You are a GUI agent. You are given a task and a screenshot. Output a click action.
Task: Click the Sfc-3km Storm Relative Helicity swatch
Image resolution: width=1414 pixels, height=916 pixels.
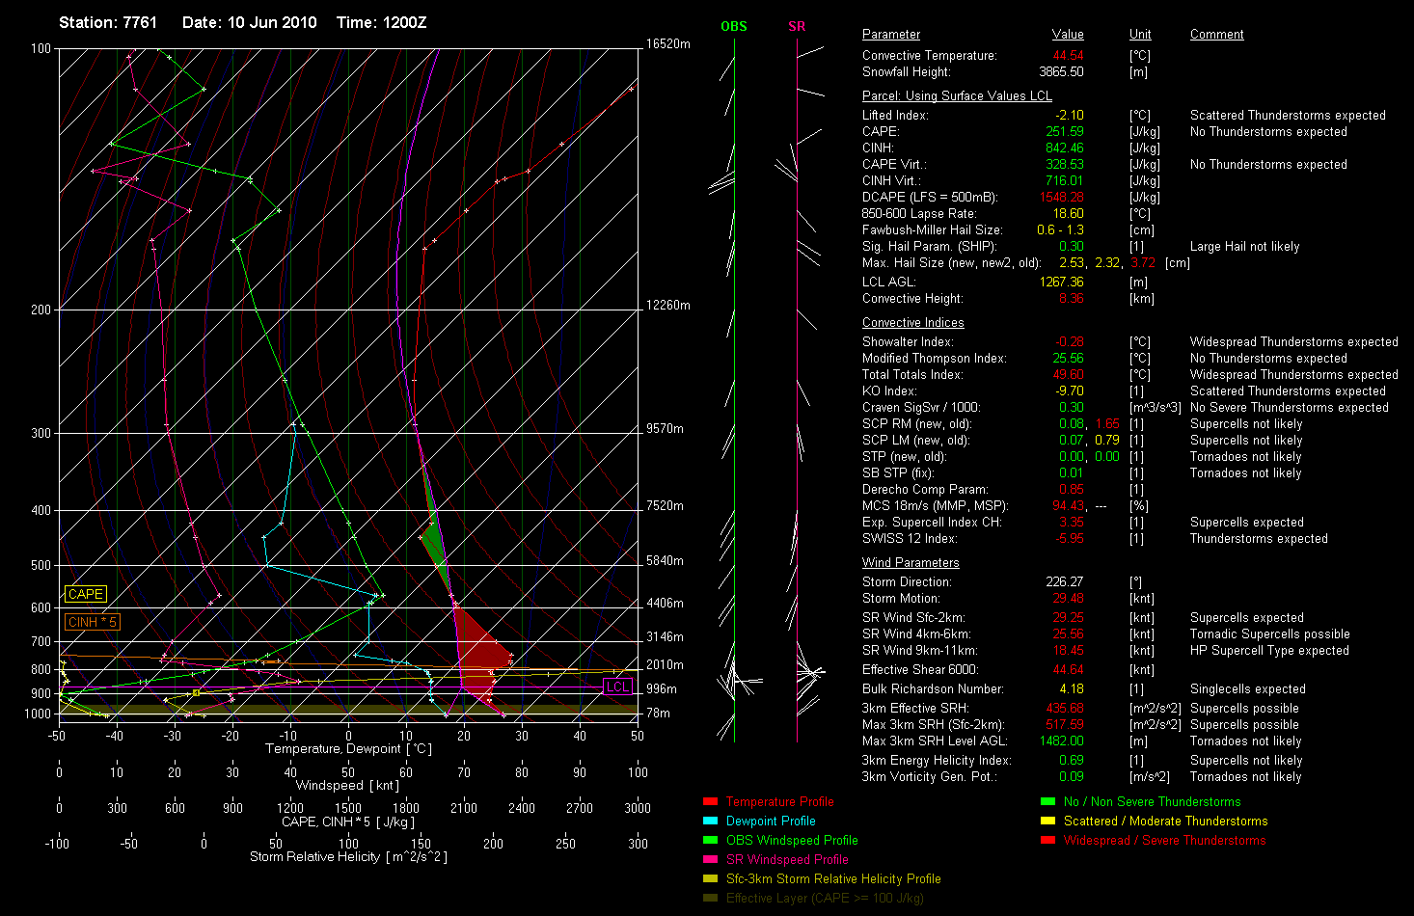[710, 878]
